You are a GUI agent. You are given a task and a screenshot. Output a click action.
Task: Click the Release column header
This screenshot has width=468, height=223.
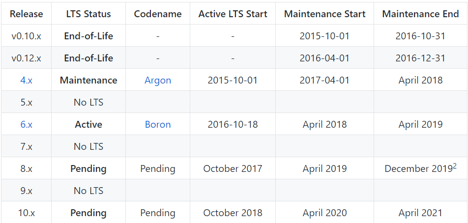click(26, 14)
